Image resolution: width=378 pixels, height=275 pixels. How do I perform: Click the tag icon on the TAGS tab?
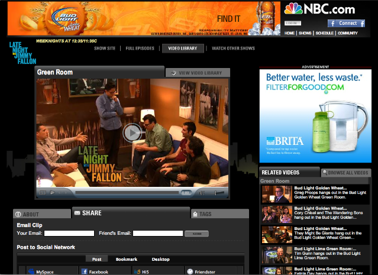point(195,213)
